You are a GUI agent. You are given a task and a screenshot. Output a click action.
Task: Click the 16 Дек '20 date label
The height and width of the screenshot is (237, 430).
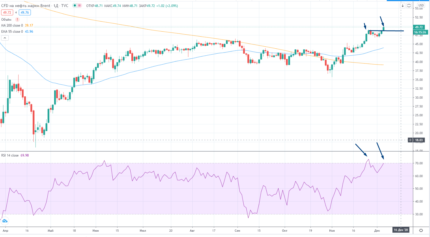401,230
